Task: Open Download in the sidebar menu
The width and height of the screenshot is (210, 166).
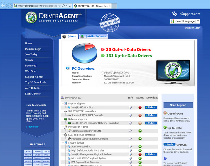Action: click(31, 66)
